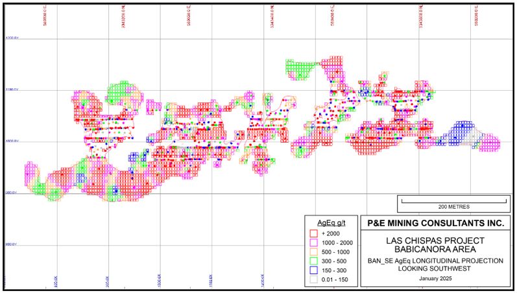Select the "AgEq g/t" legend heading
The height and width of the screenshot is (293, 517).
pos(331,223)
